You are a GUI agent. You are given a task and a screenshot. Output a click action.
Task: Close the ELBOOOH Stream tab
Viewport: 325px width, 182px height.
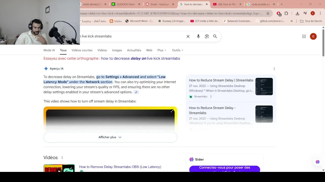(x=139, y=4)
